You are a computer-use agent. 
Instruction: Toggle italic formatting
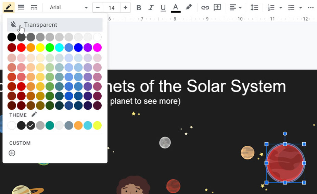tap(151, 8)
